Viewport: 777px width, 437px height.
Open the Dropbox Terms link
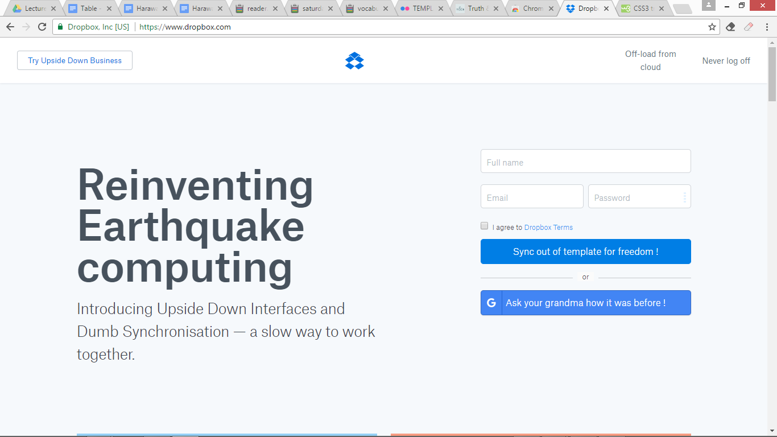click(548, 228)
